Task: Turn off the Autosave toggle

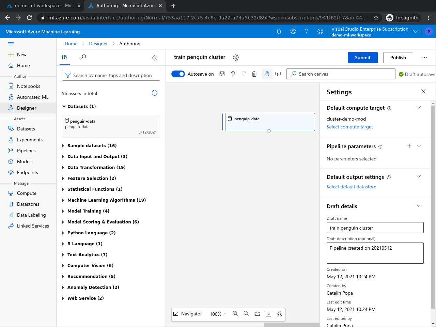Action: coord(178,74)
